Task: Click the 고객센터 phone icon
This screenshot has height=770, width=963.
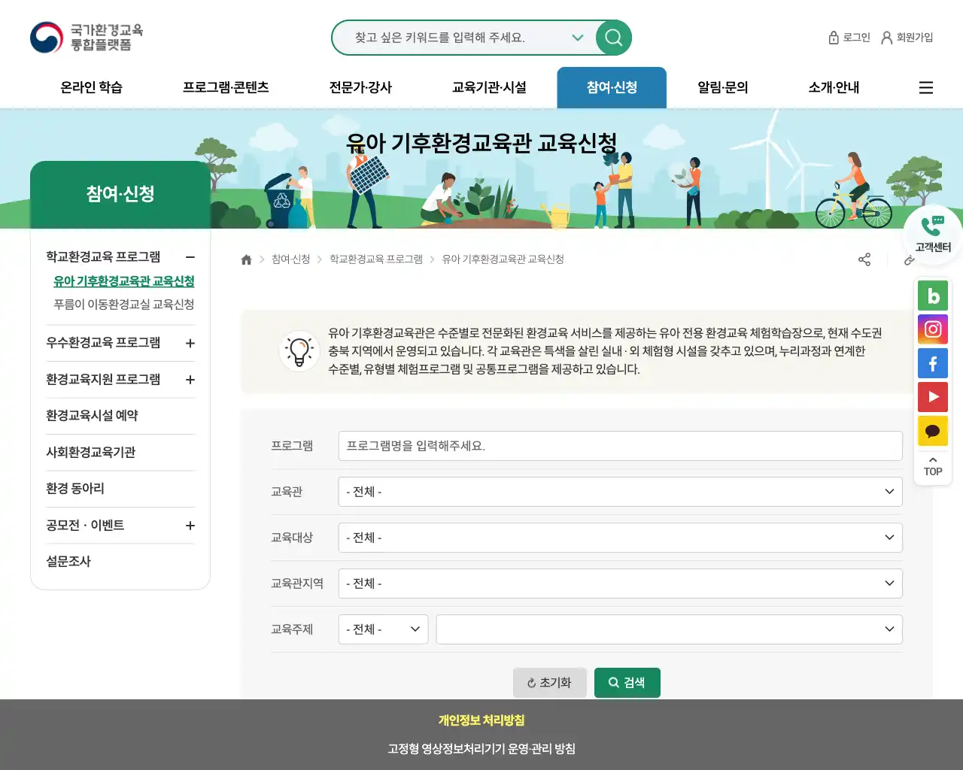Action: [x=932, y=226]
